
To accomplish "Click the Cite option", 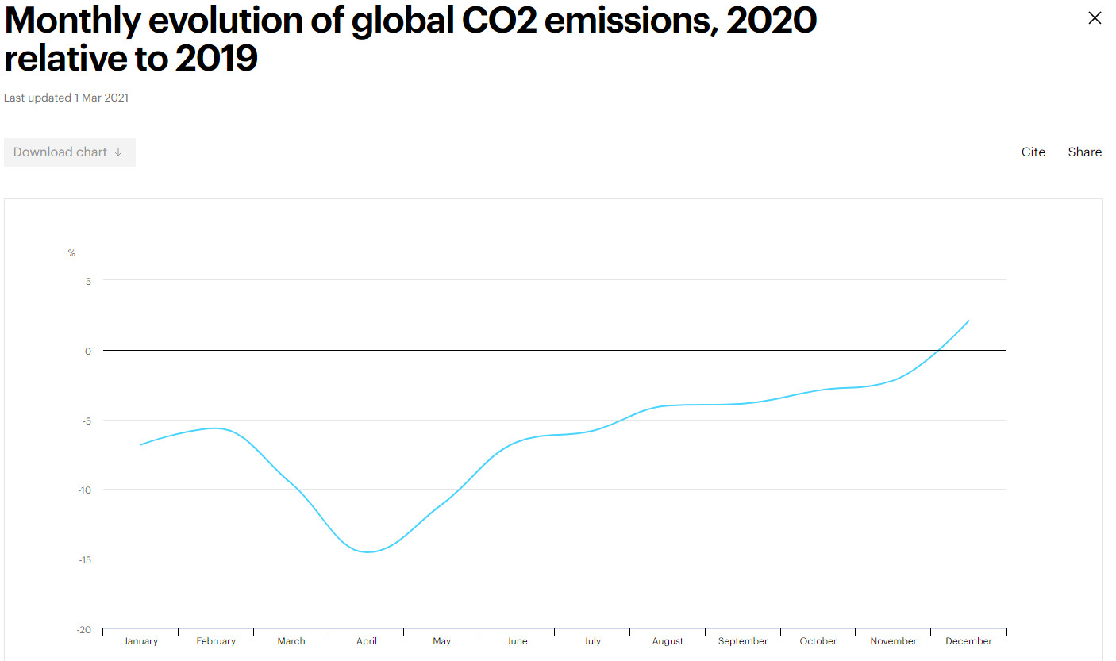I will point(1033,152).
